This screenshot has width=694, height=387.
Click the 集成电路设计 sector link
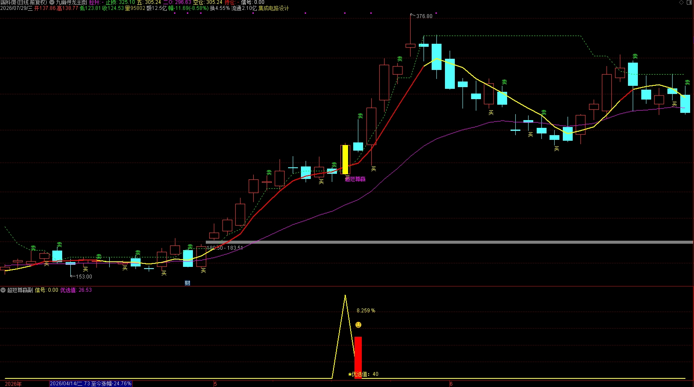[273, 9]
